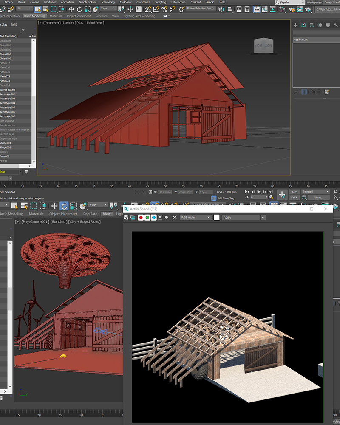Open Render Setup teapot icon top toolbar
This screenshot has width=340, height=425.
pos(292,9)
